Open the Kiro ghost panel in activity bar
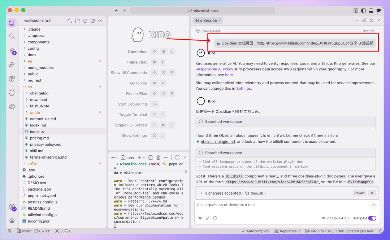This screenshot has height=240, width=390. pos(12,93)
